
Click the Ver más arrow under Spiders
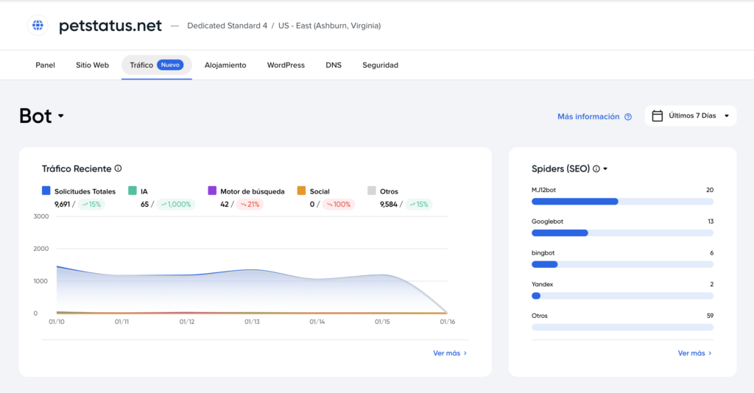[710, 353]
